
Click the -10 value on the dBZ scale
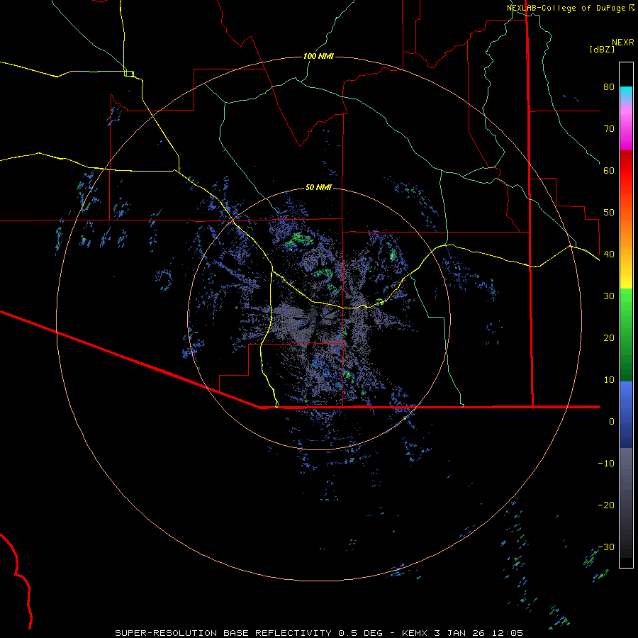606,464
